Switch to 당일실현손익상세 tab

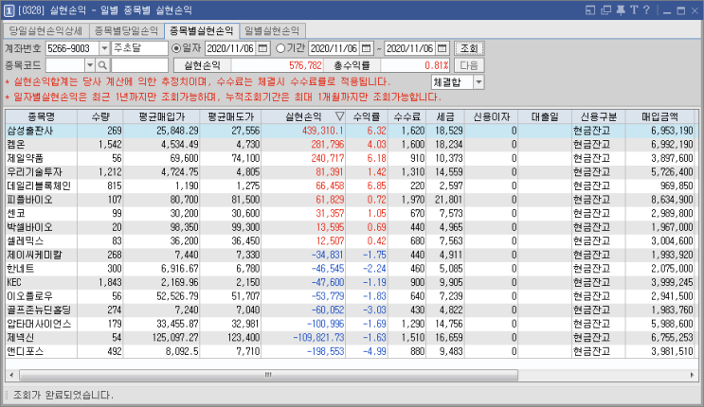45,31
